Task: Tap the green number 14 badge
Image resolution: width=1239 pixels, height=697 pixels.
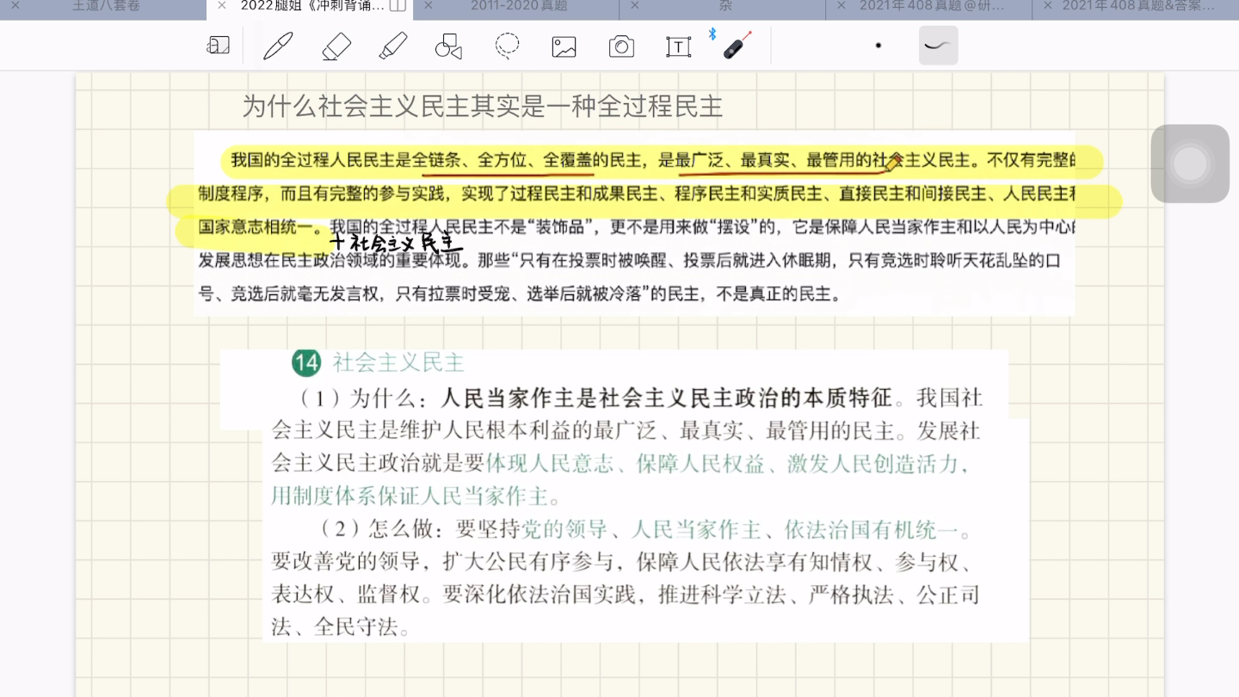Action: (x=306, y=363)
